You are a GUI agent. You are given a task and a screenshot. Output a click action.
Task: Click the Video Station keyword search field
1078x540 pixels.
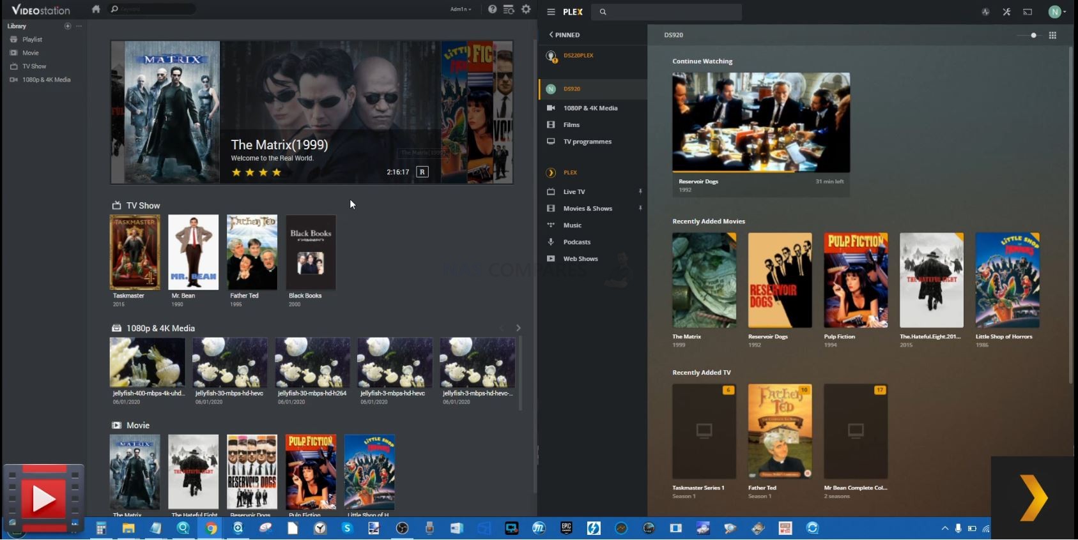point(152,9)
